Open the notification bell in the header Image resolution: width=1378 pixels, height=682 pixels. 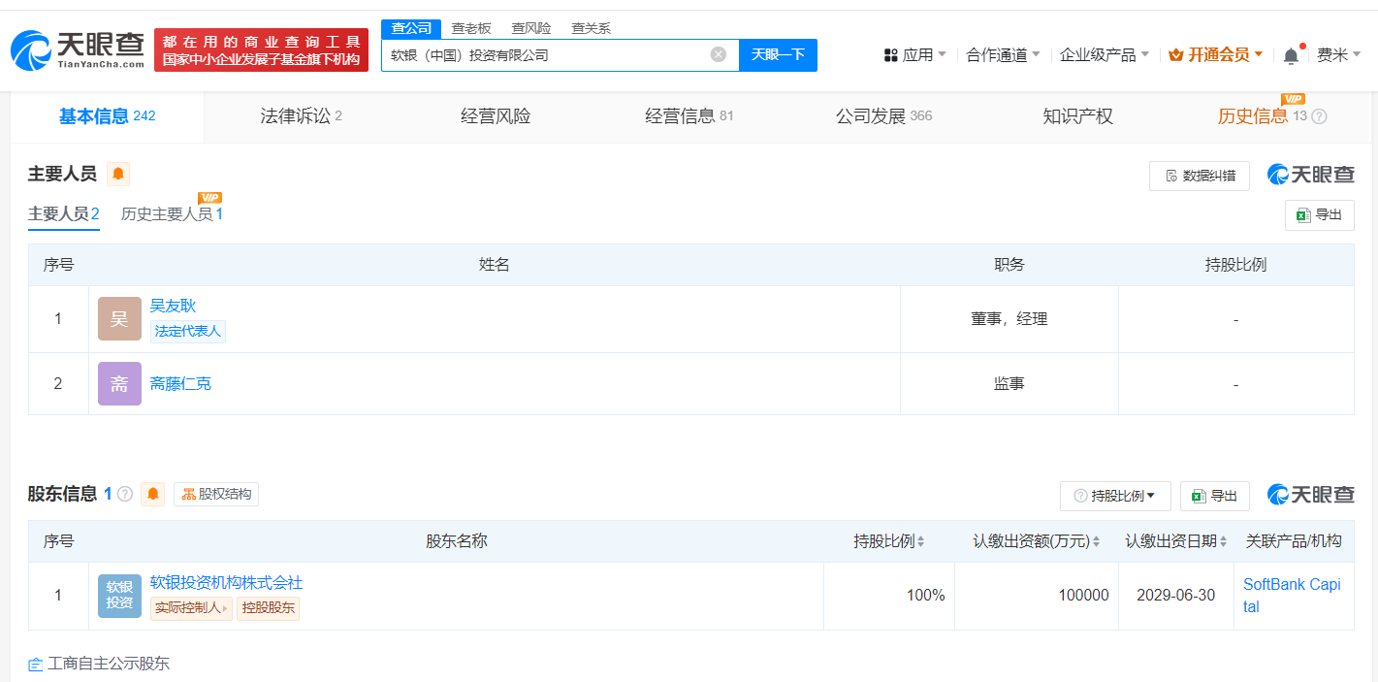pos(1291,55)
